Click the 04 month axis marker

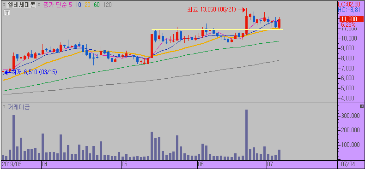[x=44, y=164]
